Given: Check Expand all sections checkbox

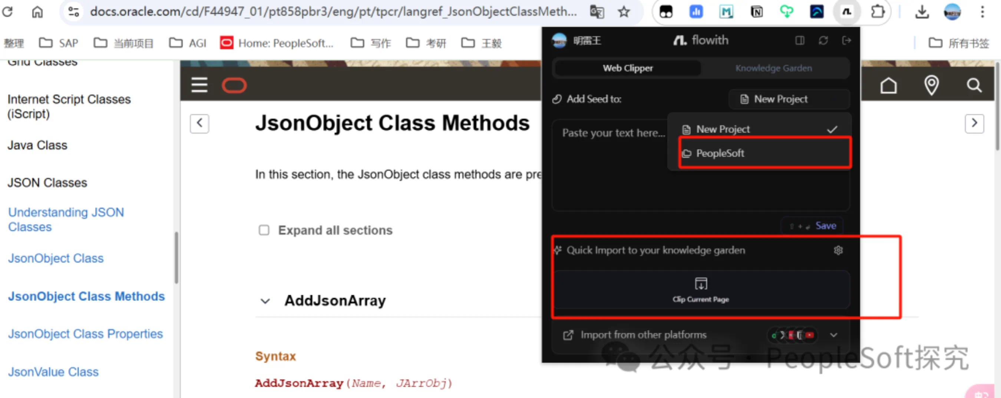Looking at the screenshot, I should pyautogui.click(x=264, y=230).
